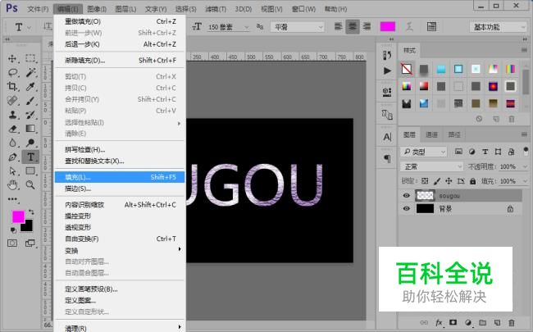
Task: Select the Blur tool
Action: click(x=12, y=143)
